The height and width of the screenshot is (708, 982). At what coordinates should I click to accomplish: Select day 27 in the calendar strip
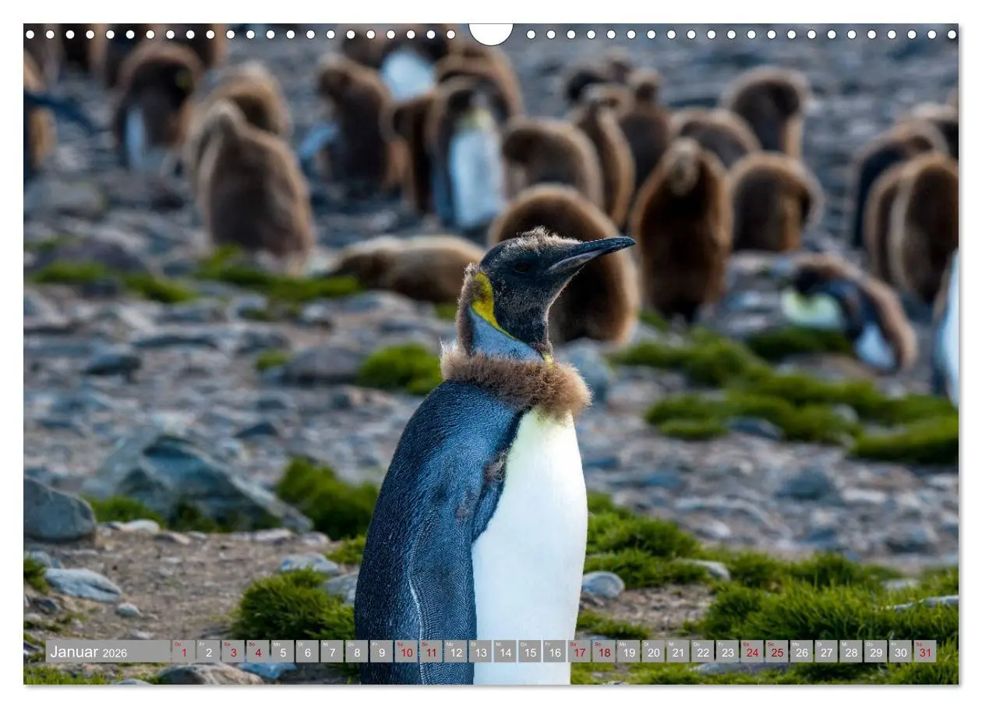826,651
